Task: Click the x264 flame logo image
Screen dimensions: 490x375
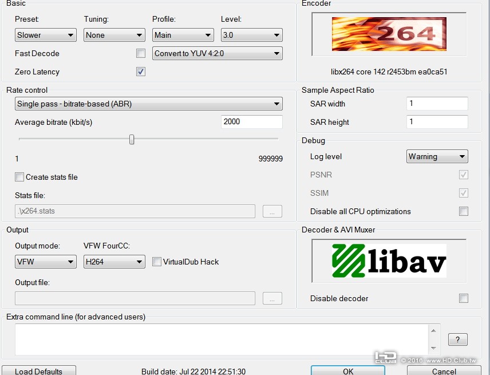Action: pyautogui.click(x=389, y=34)
